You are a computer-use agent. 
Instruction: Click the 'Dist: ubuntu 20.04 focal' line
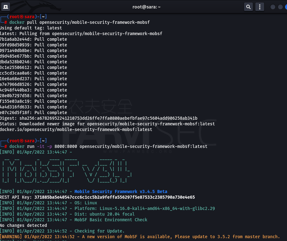point(67,214)
